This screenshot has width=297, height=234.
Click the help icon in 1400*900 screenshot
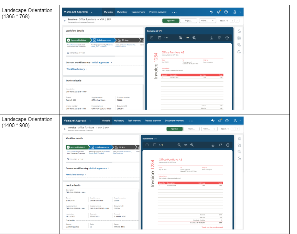227,121
